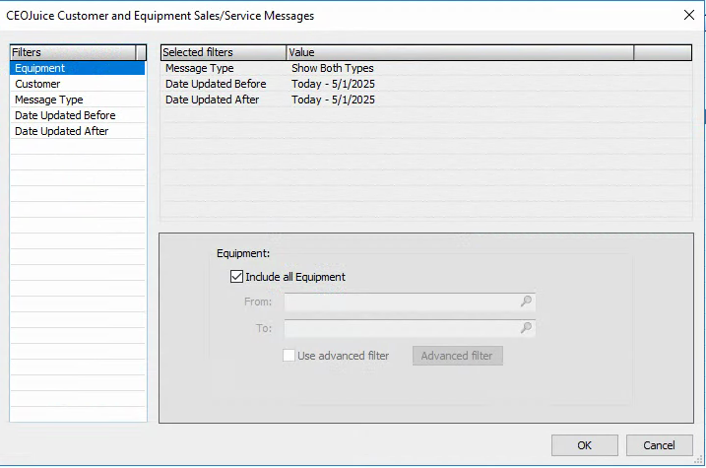Confirm the filters with OK

[585, 445]
